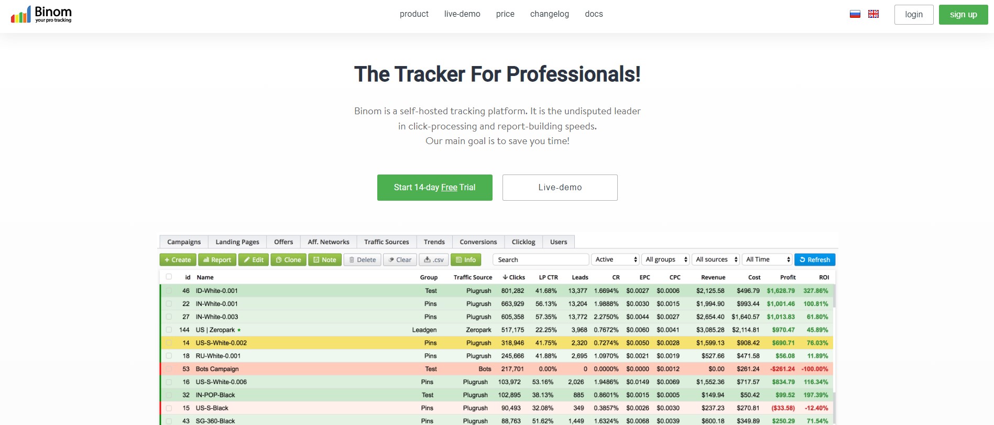
Task: Open the live-demo menu link
Action: (x=462, y=14)
